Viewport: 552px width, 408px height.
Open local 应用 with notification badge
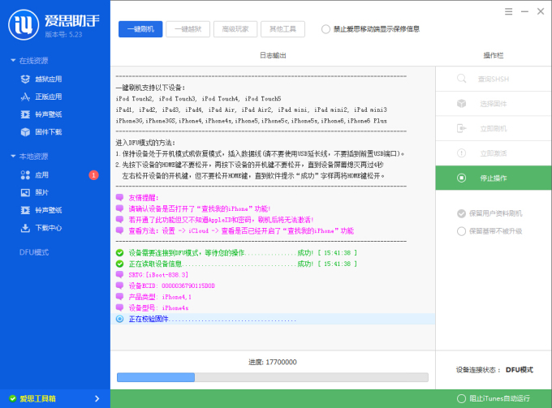(42, 174)
